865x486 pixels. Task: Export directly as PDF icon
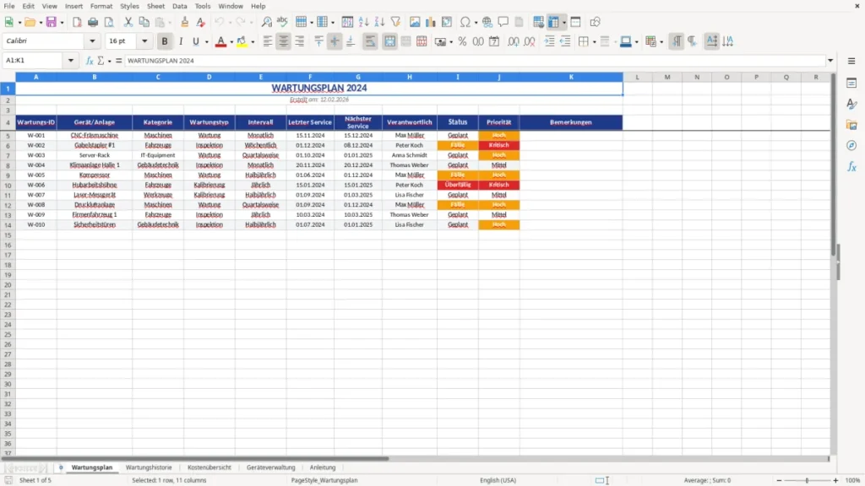point(77,22)
